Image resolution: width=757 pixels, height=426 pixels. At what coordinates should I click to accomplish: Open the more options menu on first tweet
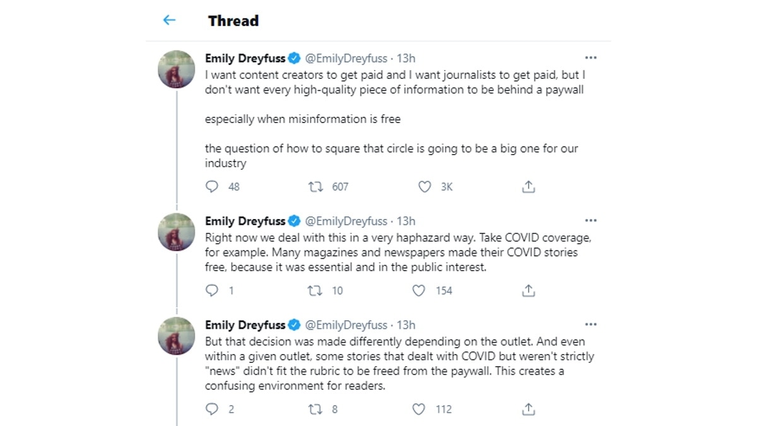pos(590,58)
